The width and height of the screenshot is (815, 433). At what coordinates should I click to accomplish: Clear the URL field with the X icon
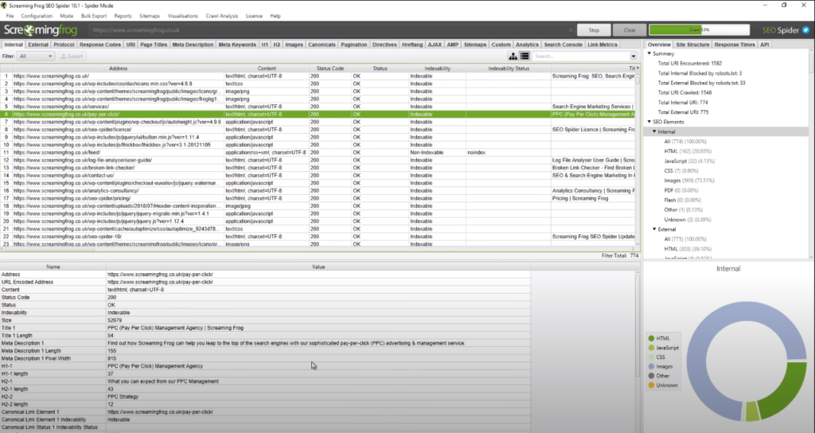click(571, 30)
